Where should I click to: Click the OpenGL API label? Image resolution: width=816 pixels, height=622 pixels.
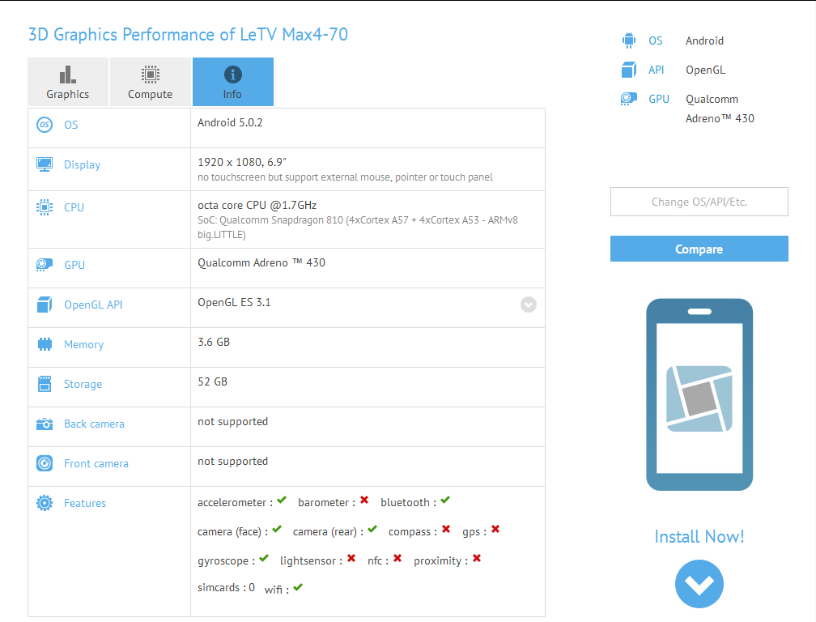point(93,305)
